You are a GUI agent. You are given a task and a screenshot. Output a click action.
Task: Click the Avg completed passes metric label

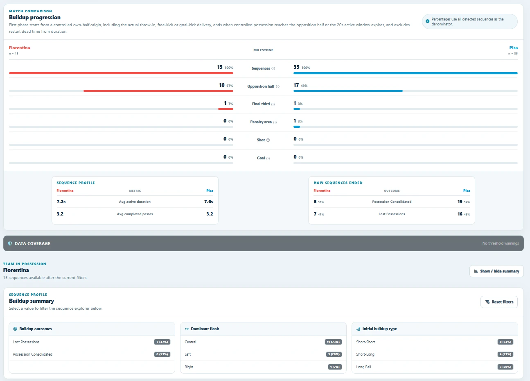click(x=135, y=214)
